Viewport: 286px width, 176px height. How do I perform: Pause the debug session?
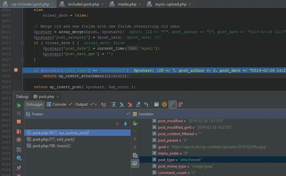[x=19, y=113]
